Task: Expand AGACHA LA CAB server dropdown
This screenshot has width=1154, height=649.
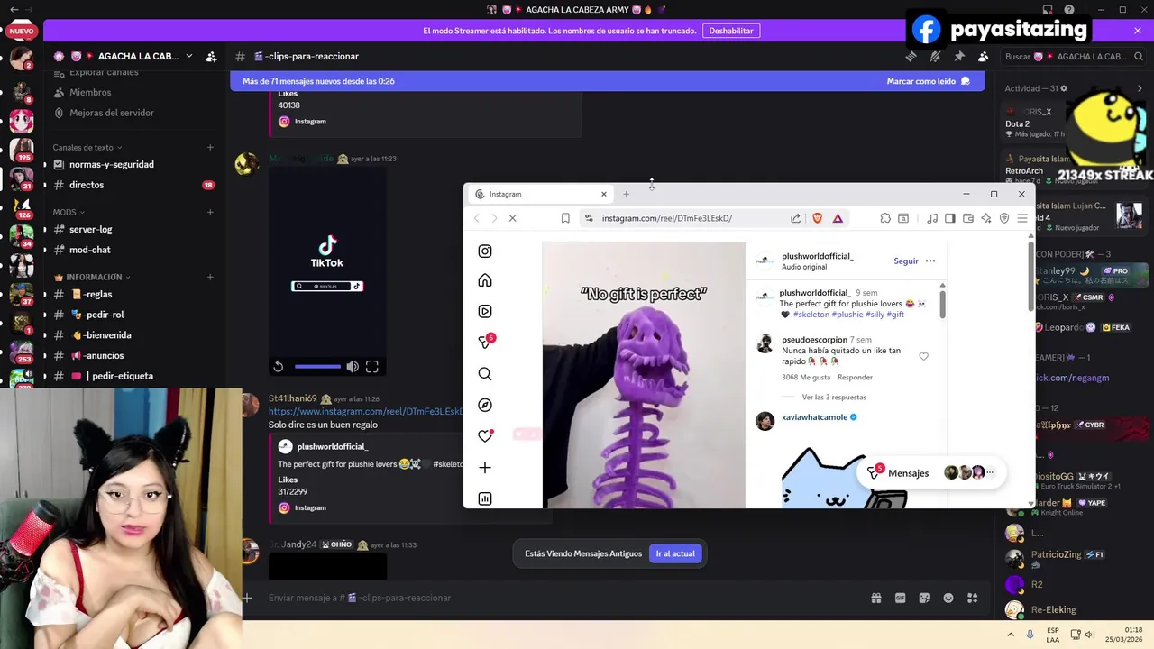Action: (x=188, y=56)
